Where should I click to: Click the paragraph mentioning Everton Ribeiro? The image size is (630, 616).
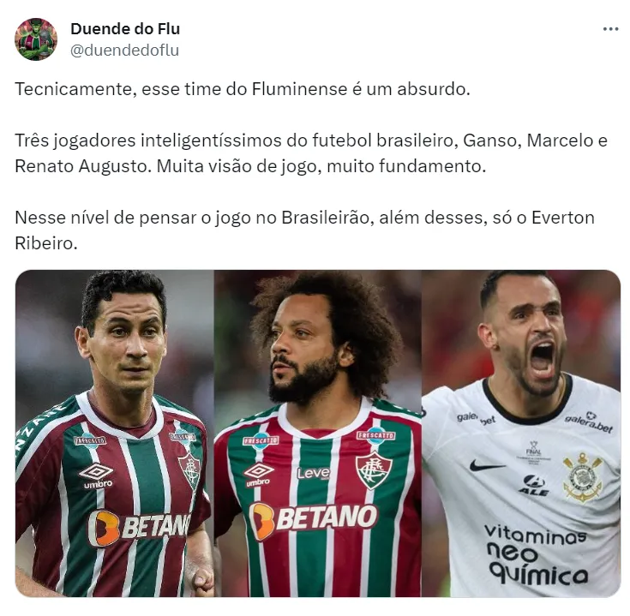tap(304, 230)
